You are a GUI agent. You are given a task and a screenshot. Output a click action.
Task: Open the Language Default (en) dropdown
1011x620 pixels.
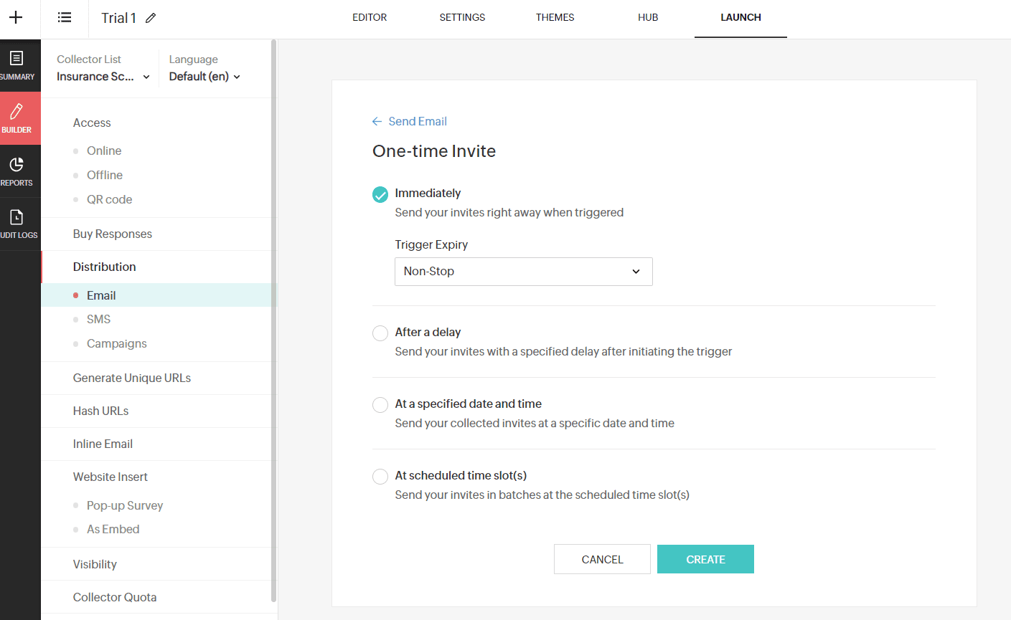(204, 77)
